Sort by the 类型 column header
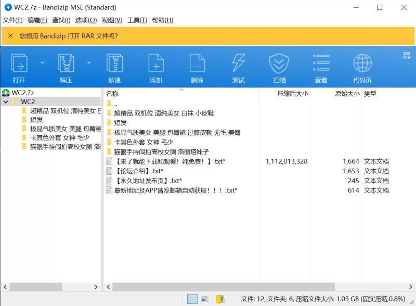Image resolution: width=416 pixels, height=306 pixels. point(370,94)
